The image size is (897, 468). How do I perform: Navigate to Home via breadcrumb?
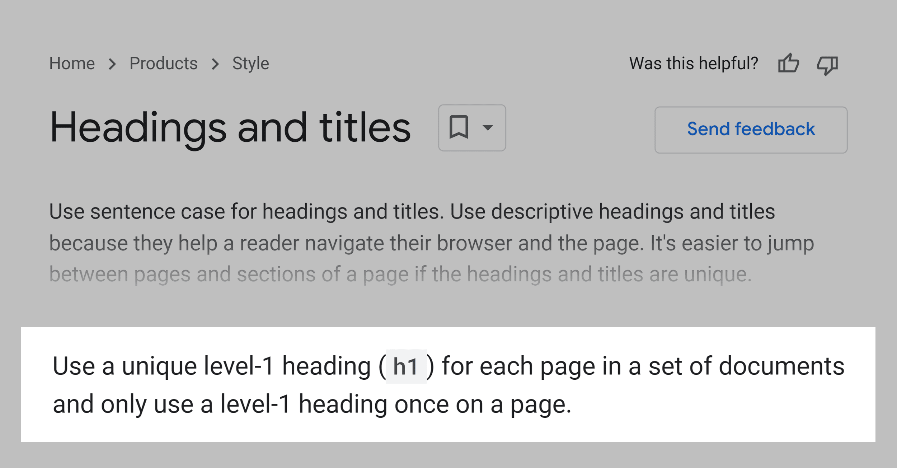pos(72,63)
